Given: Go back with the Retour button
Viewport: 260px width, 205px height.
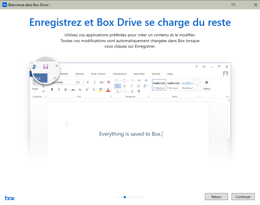Looking at the screenshot, I should [216, 197].
